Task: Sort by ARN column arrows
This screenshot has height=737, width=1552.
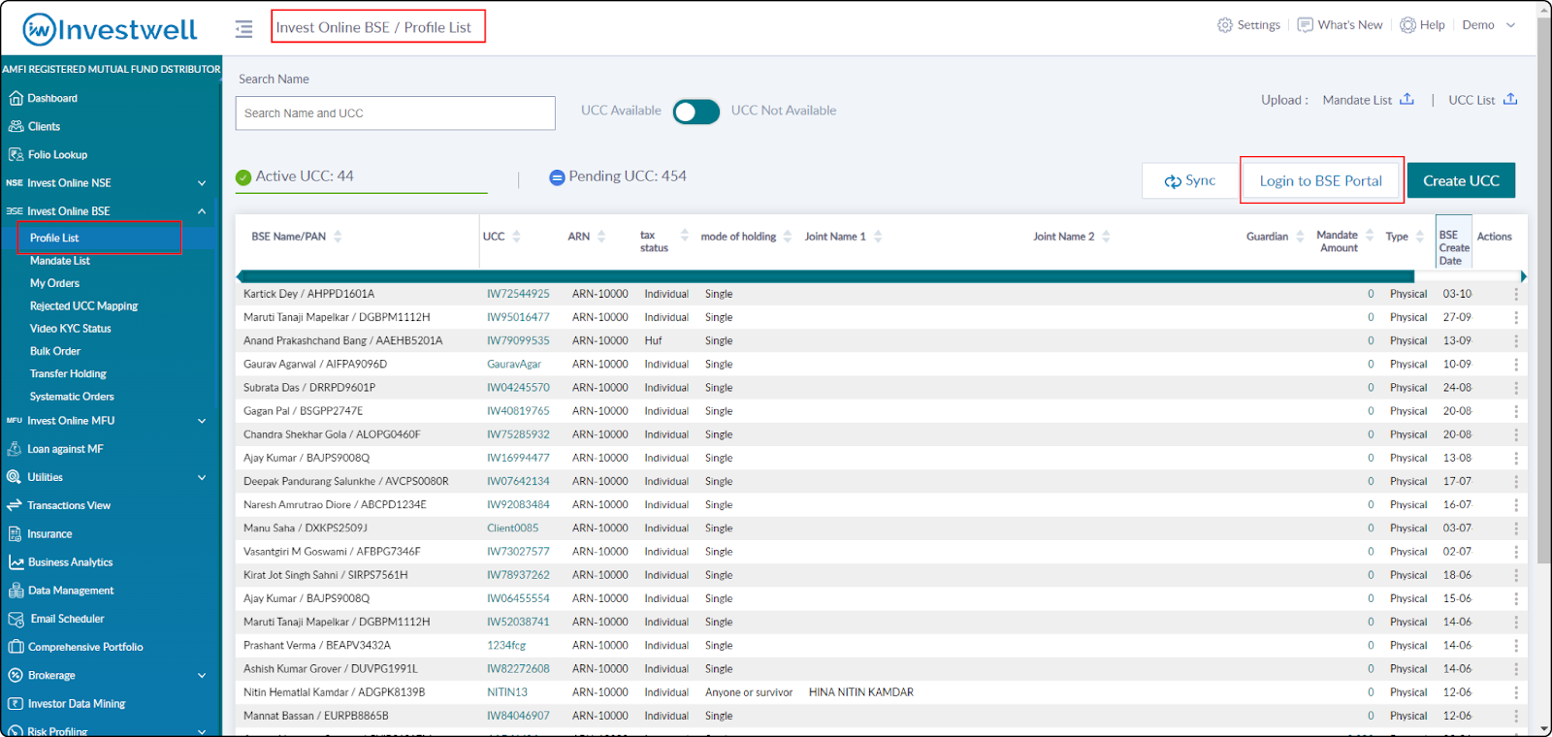Action: coord(601,237)
